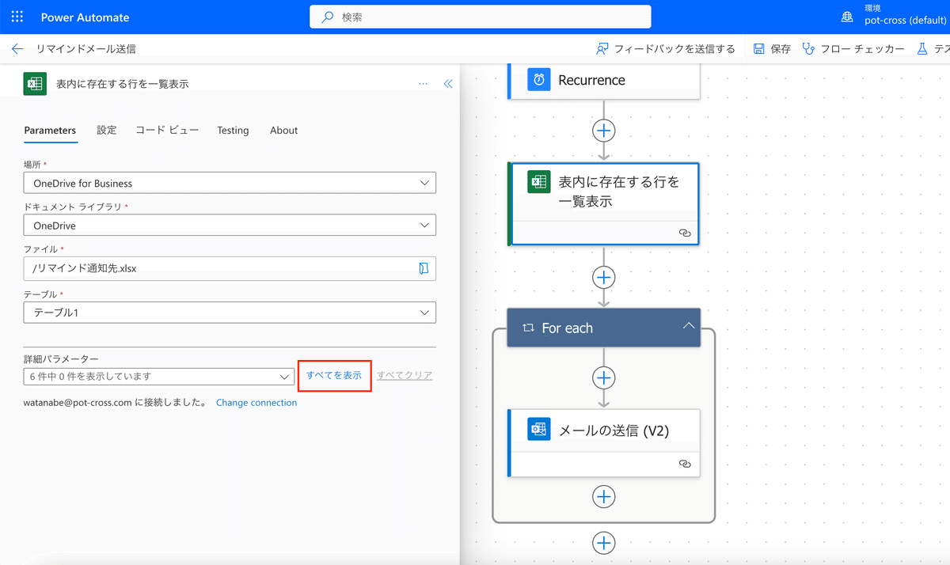
Task: Add step below the Recurrence card
Action: [604, 131]
